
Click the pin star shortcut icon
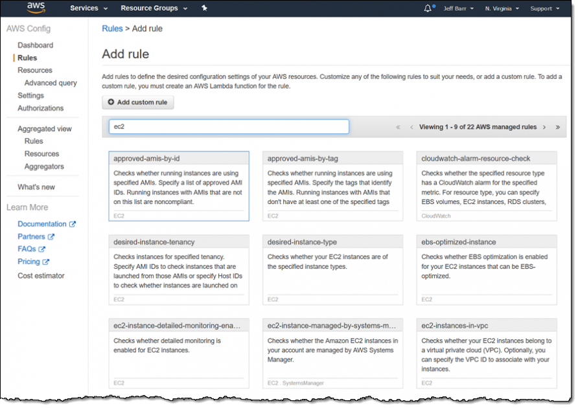click(x=204, y=8)
